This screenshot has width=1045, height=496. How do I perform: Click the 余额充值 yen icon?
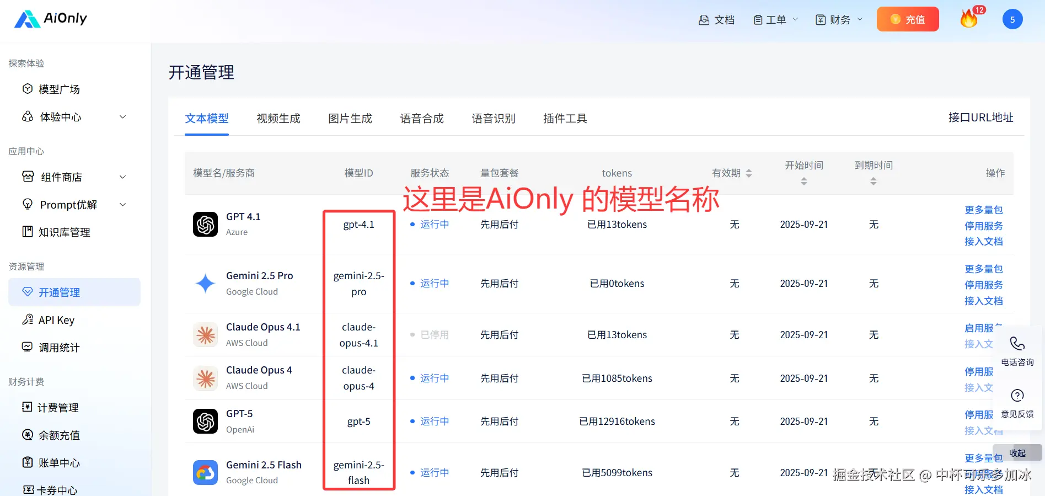[x=28, y=435]
